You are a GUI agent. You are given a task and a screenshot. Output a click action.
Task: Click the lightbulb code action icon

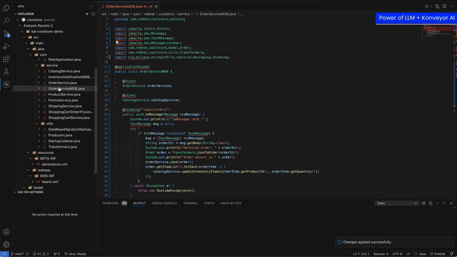click(x=117, y=42)
